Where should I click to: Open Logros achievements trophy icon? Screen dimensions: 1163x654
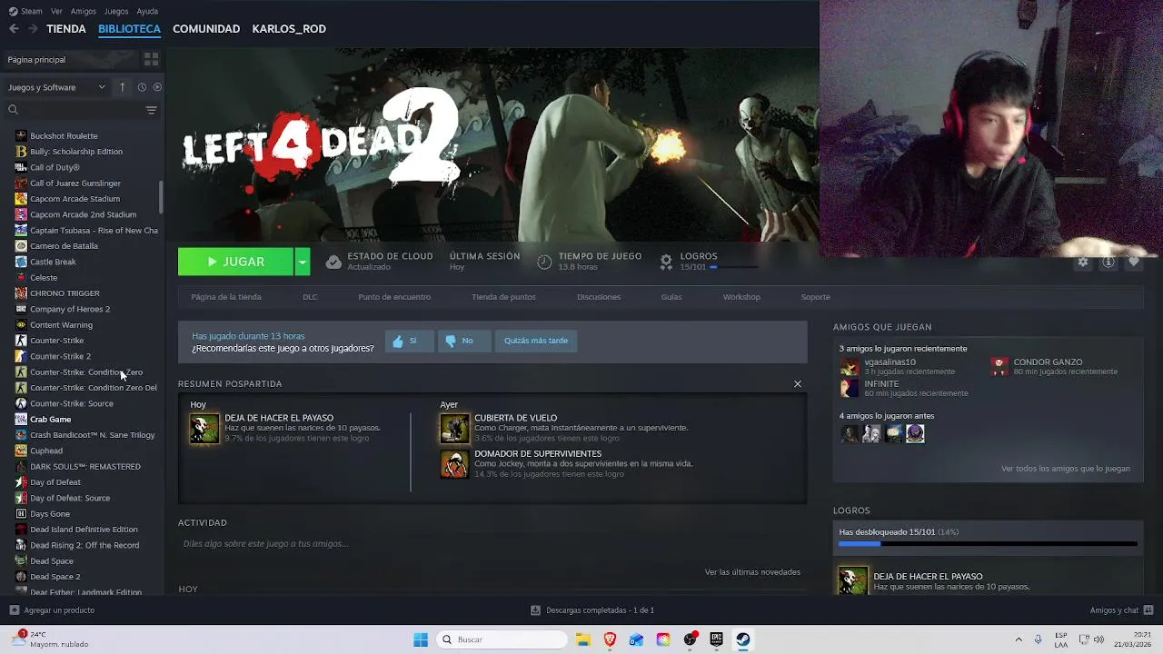(x=666, y=262)
